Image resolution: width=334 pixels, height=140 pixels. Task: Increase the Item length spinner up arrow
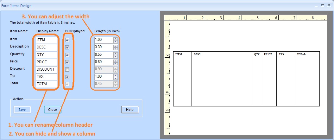coord(116,39)
